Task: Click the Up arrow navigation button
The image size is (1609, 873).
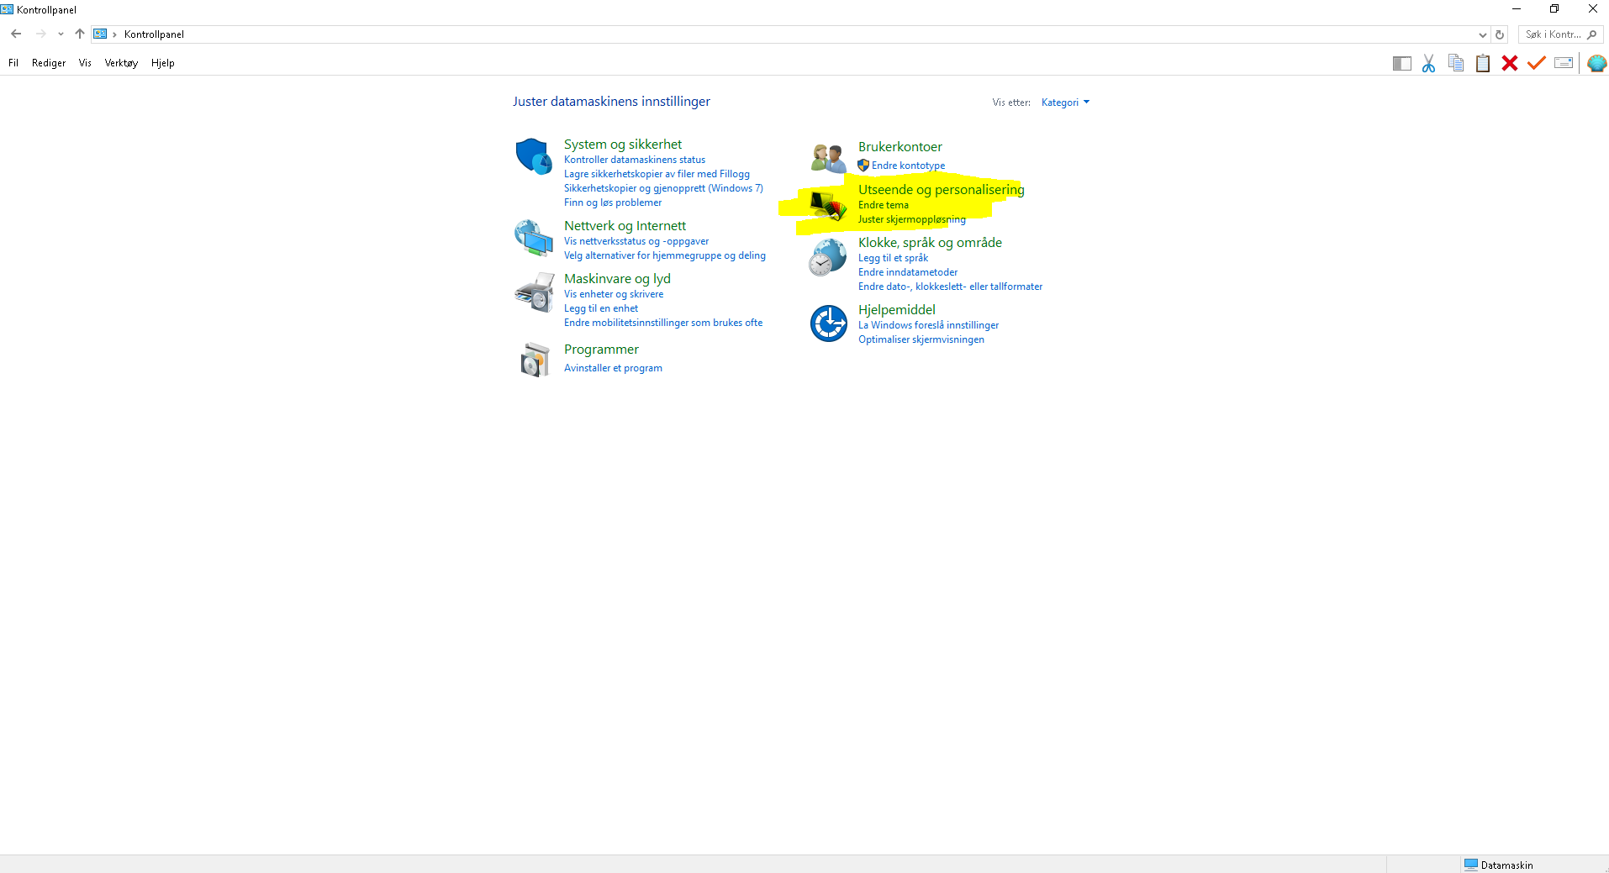Action: click(x=80, y=34)
